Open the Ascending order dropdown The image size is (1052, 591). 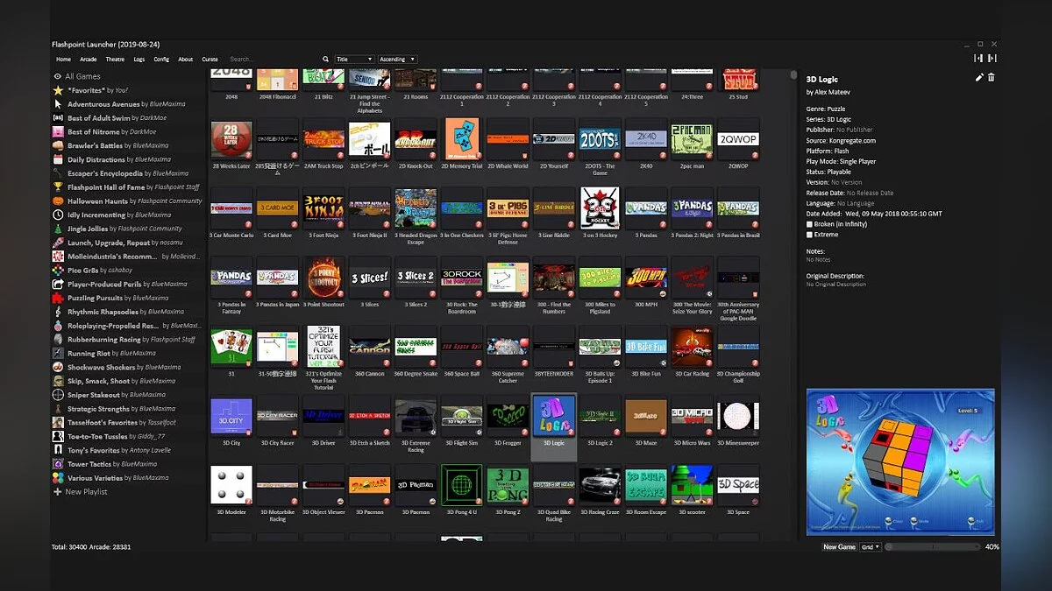[397, 60]
